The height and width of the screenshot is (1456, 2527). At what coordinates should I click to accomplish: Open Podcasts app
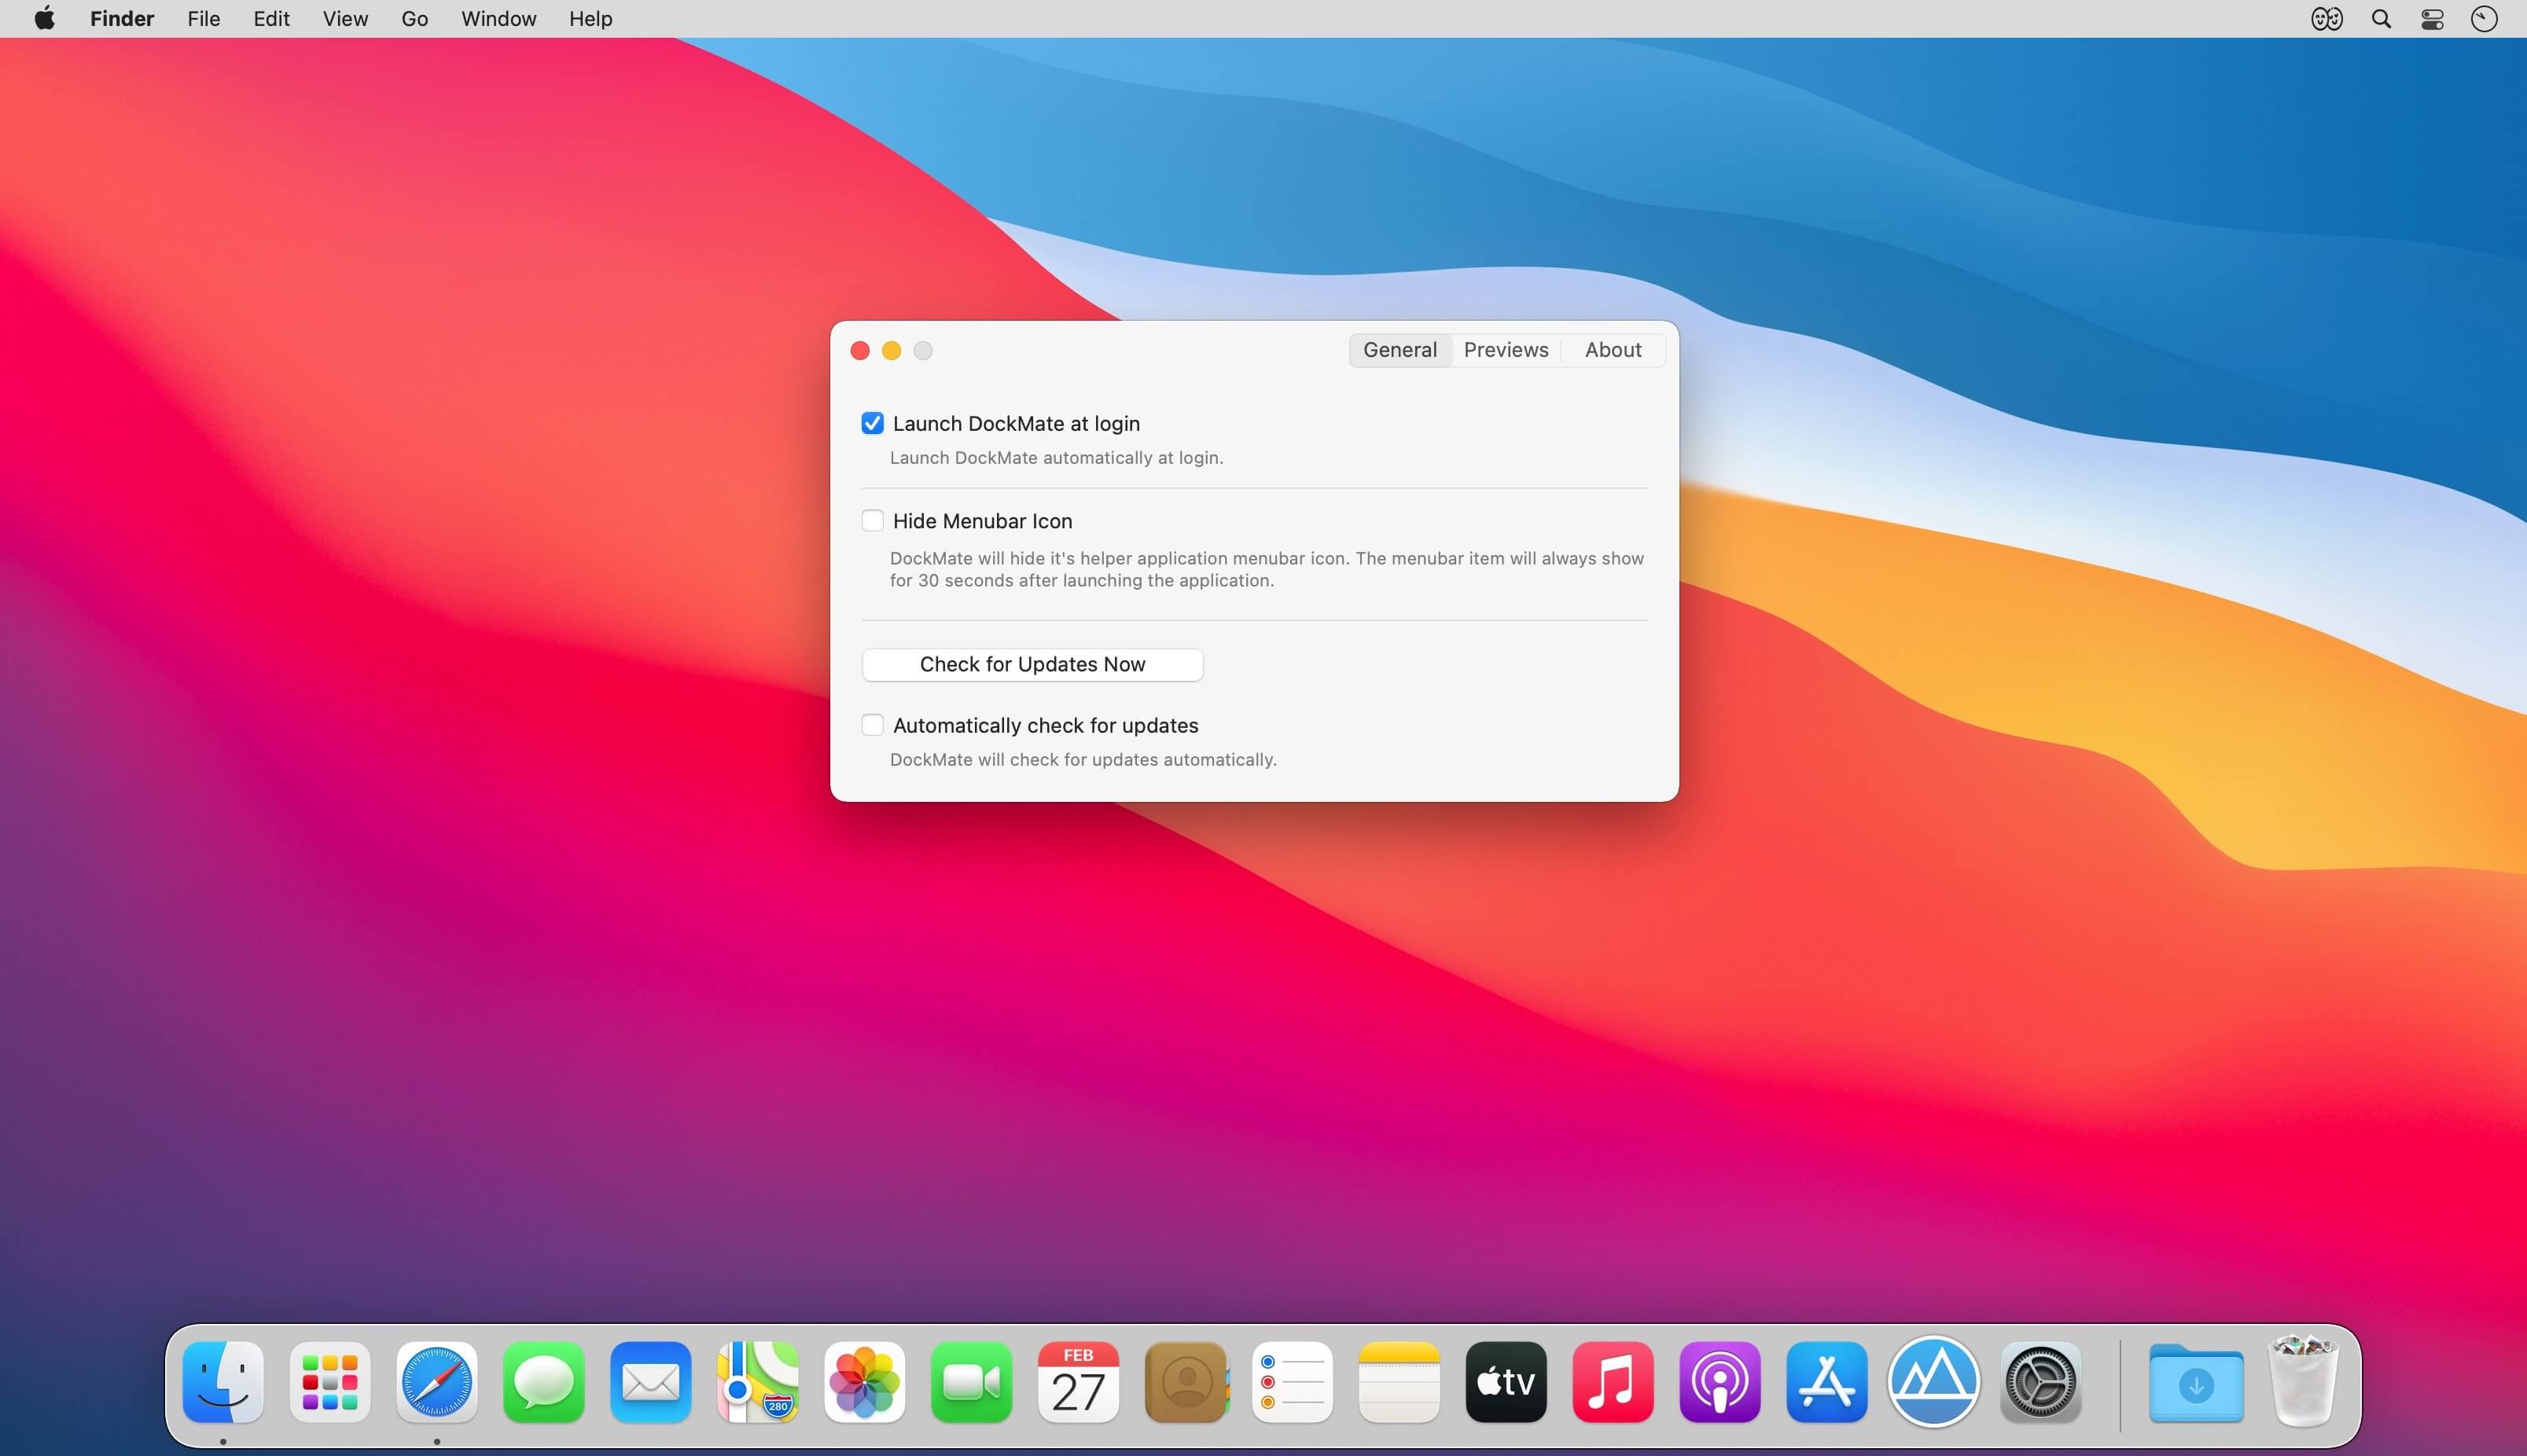tap(1720, 1380)
